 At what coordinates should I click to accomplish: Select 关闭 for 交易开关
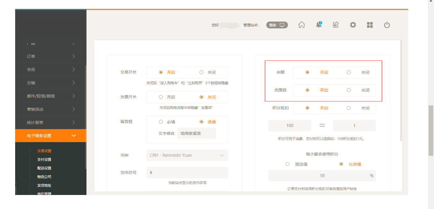tap(202, 72)
